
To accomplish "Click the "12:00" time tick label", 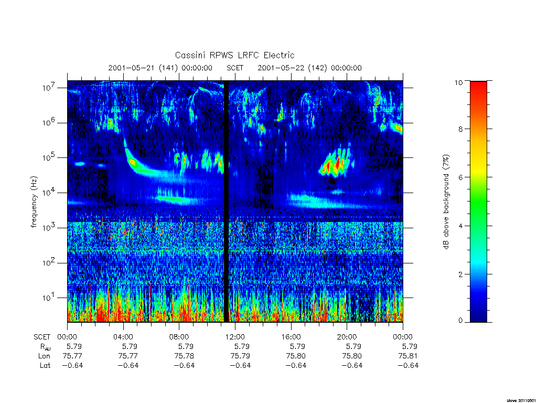I will 235,337.
